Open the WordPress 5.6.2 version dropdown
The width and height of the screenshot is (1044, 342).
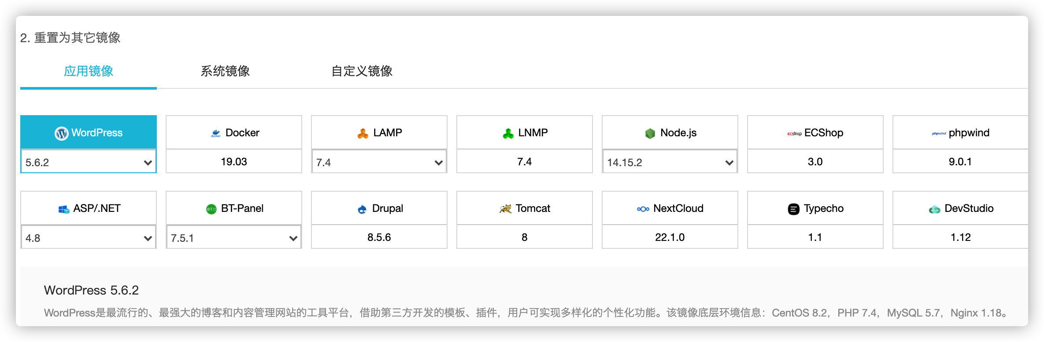click(89, 162)
